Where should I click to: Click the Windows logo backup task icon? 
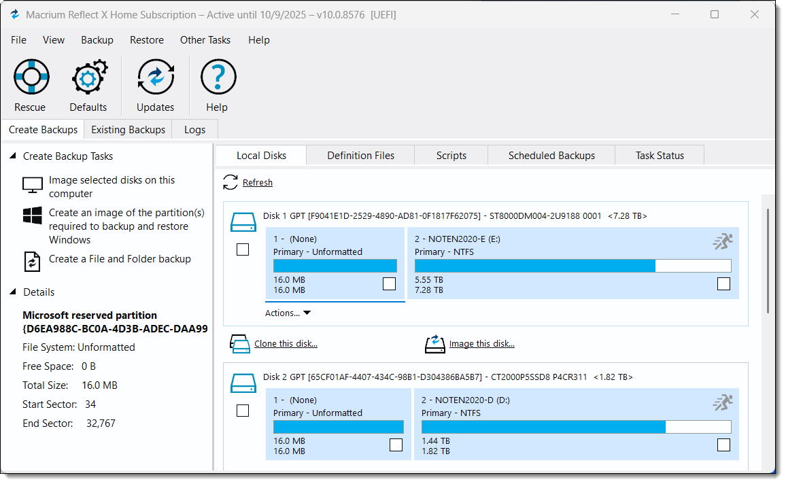click(x=33, y=217)
